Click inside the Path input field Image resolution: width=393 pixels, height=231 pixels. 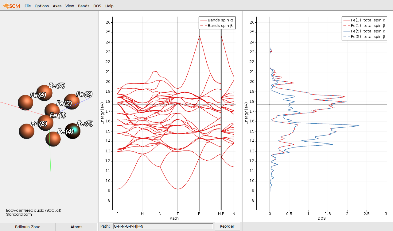pos(163,226)
